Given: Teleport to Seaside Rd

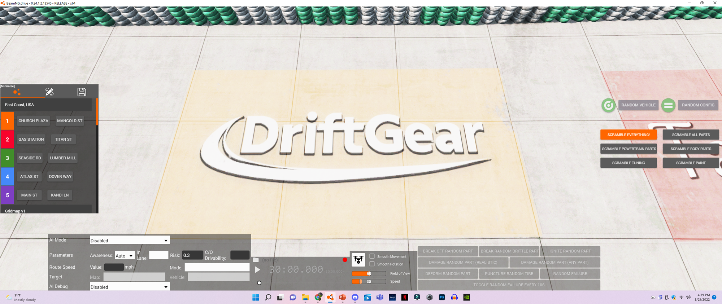Looking at the screenshot, I should tap(30, 158).
